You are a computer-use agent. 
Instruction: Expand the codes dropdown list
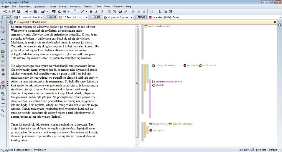pos(131,17)
